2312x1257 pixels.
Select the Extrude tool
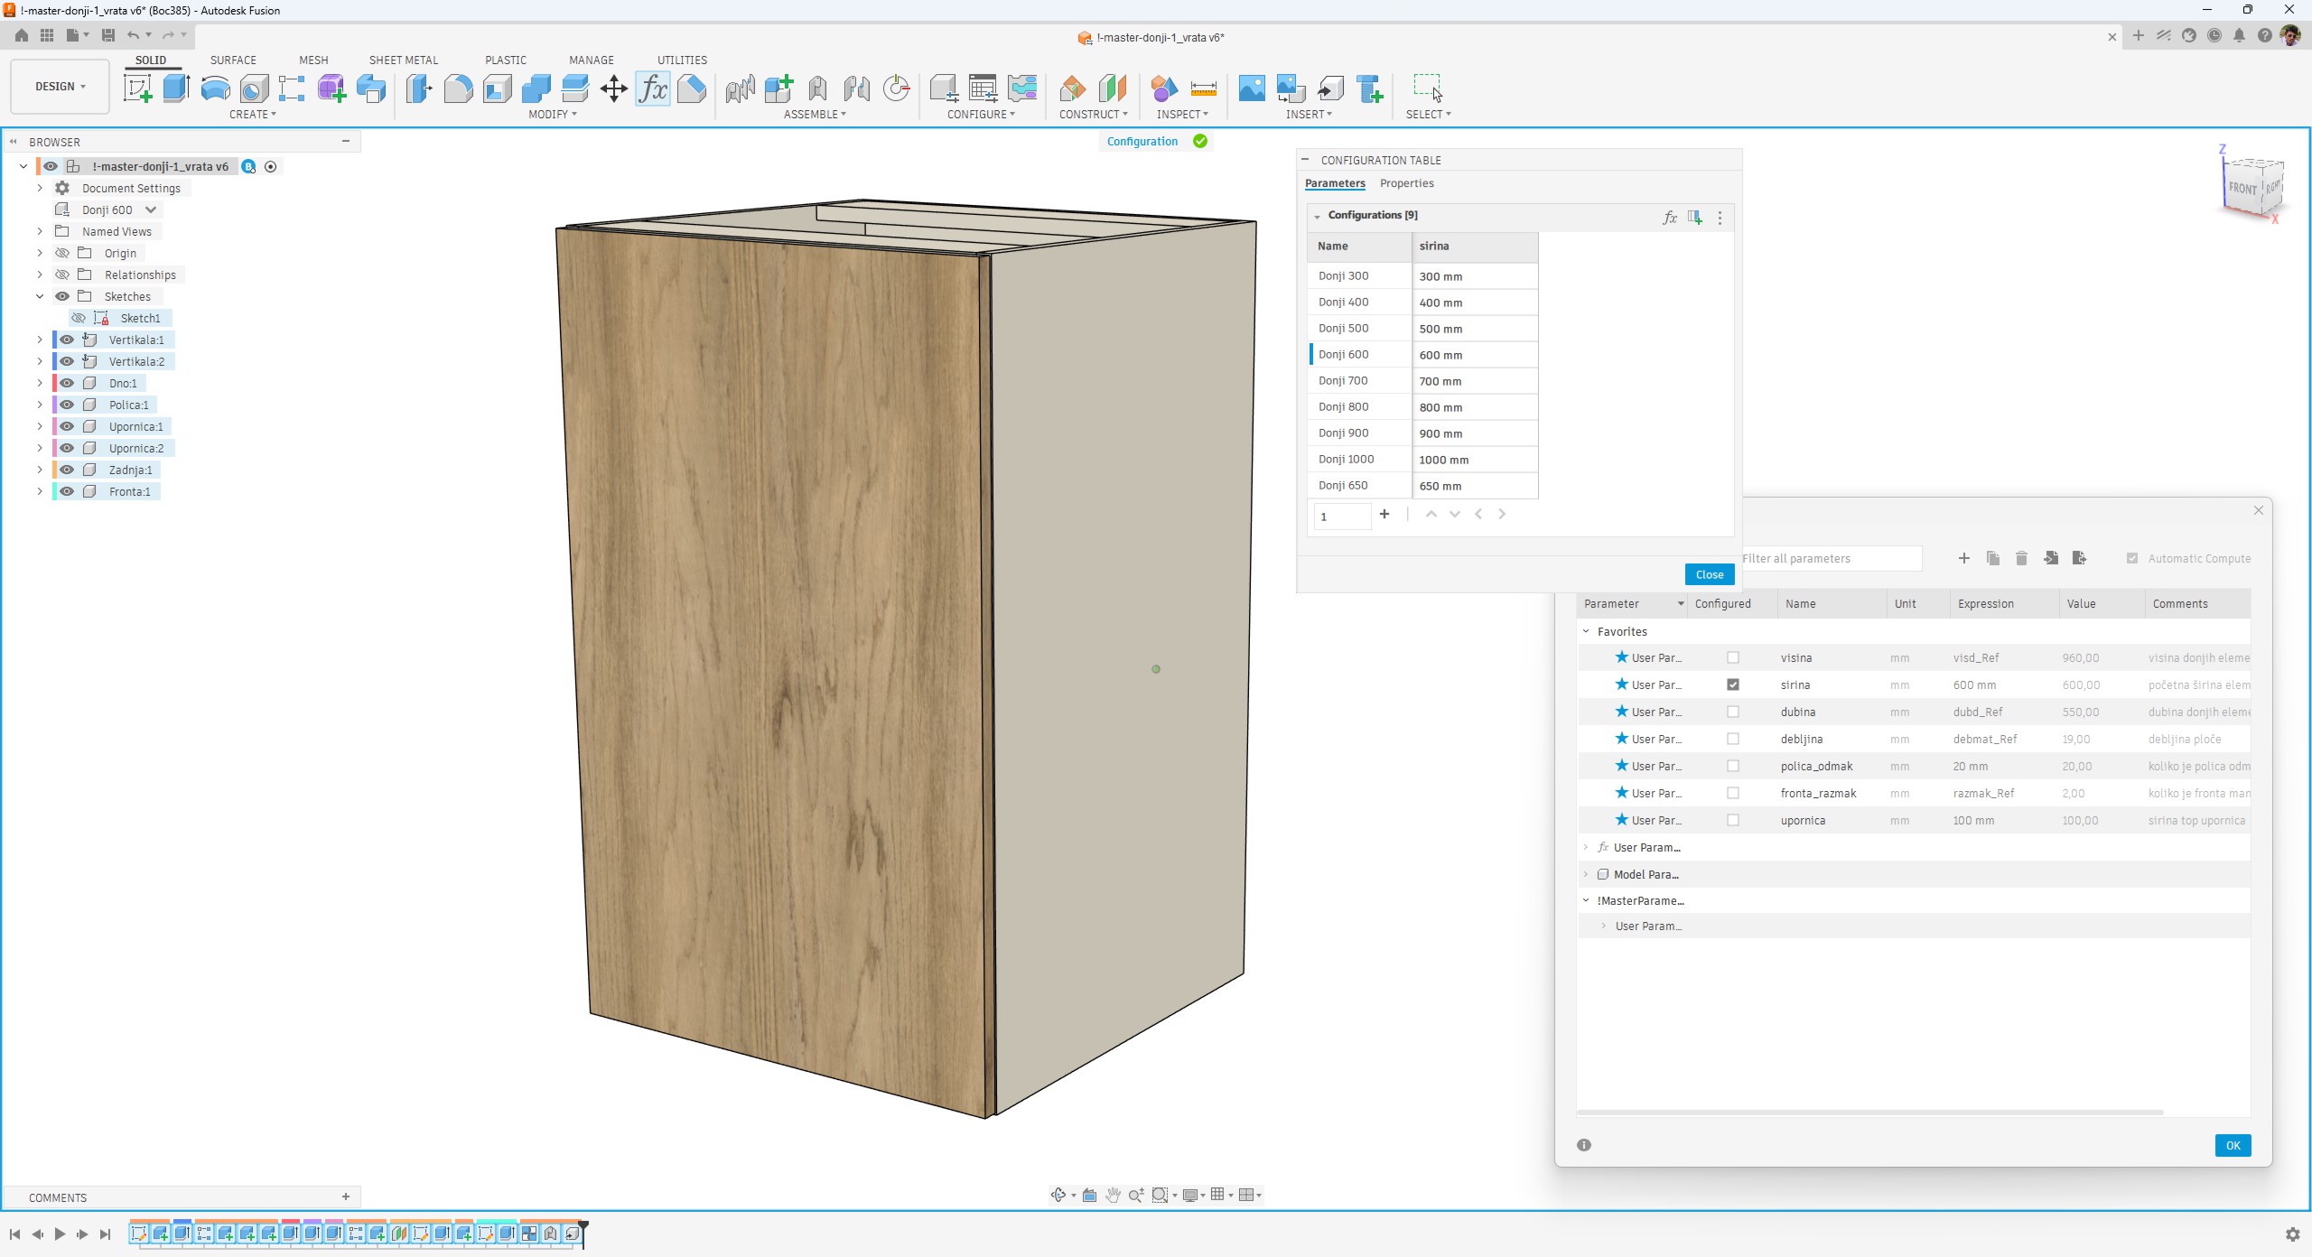click(x=176, y=88)
